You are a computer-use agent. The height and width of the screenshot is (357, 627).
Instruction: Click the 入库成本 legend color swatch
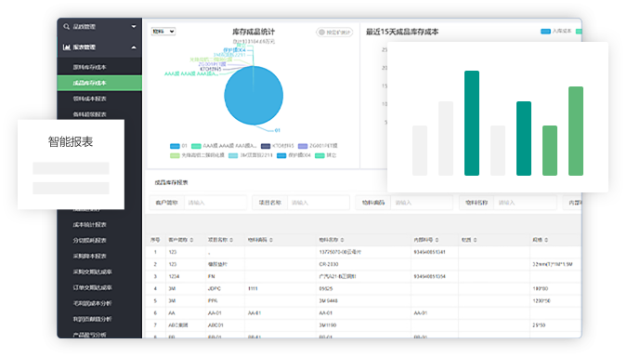coord(545,32)
